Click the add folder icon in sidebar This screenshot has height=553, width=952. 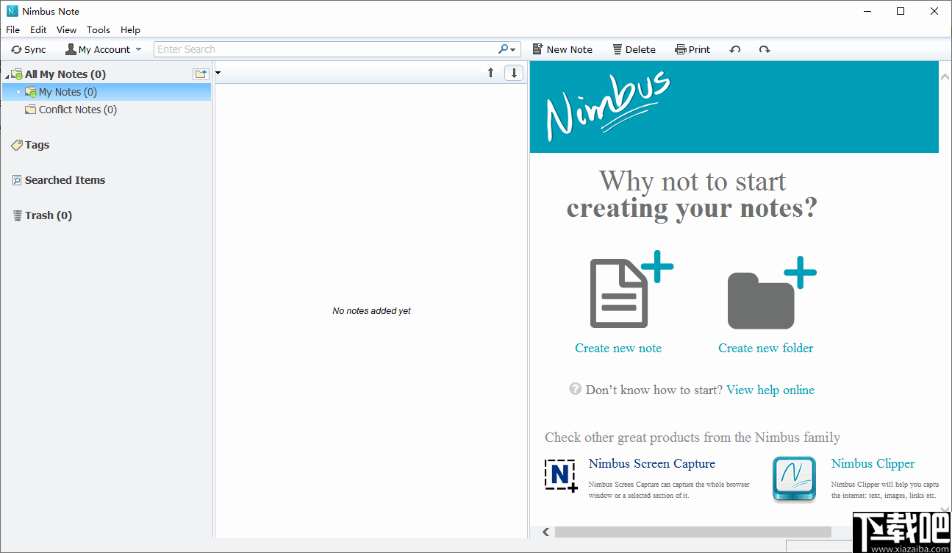[x=201, y=74]
